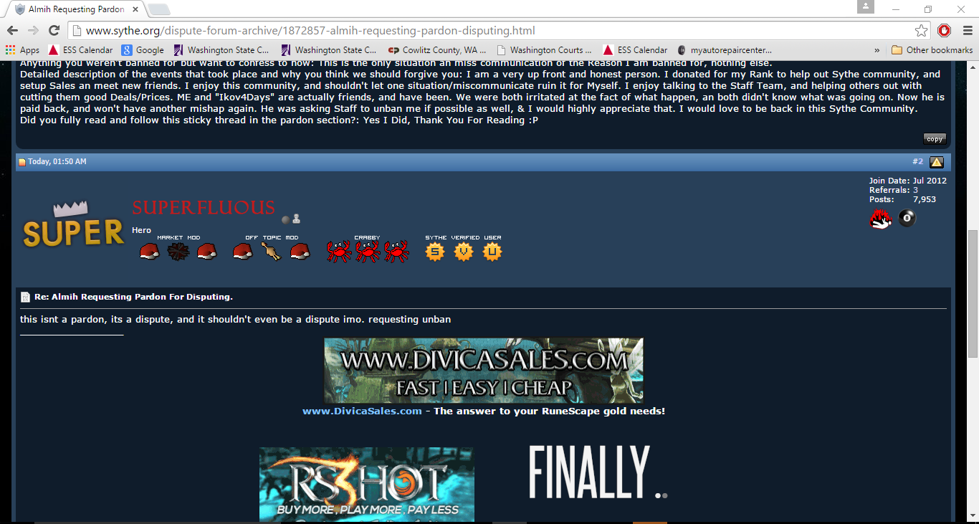
Task: Click the scrollbar up arrow
Action: [973, 67]
